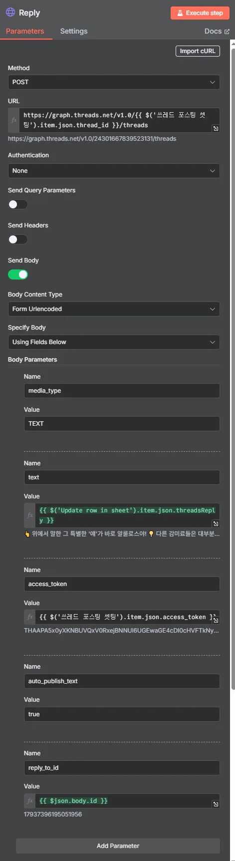Click the auto_publish_text name field
This screenshot has width=235, height=861.
tap(122, 681)
